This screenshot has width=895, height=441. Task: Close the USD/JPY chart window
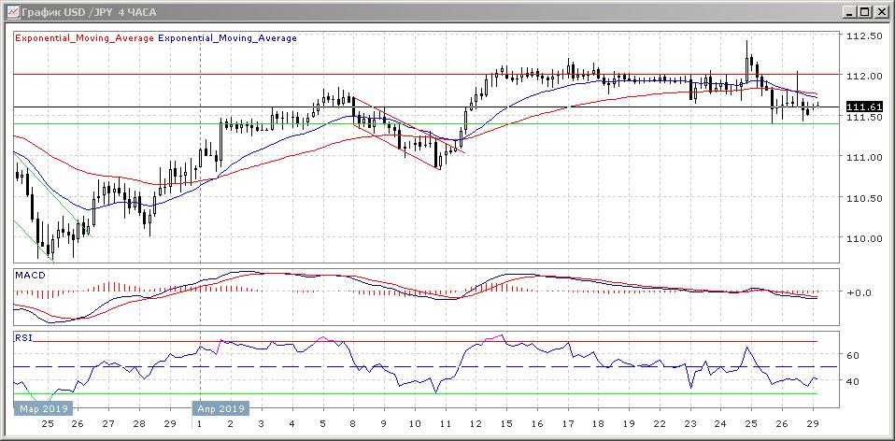tap(880, 11)
